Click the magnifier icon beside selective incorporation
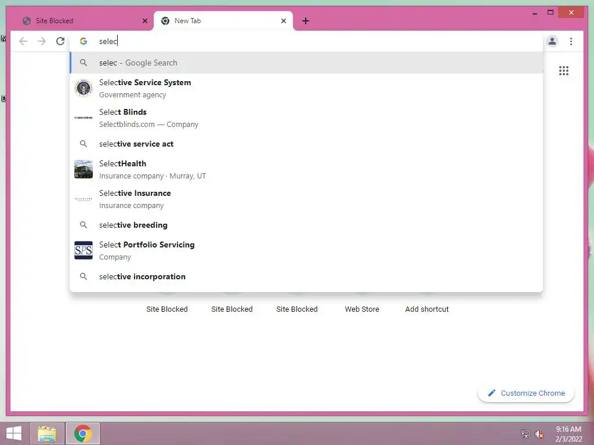The height and width of the screenshot is (445, 594). tap(84, 276)
